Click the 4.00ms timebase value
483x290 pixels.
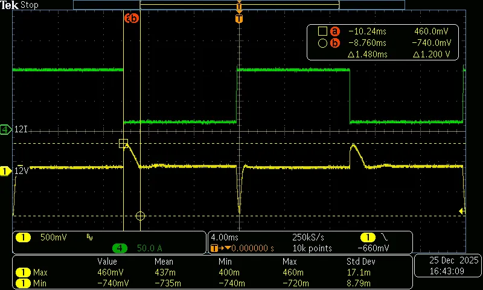[x=225, y=237]
